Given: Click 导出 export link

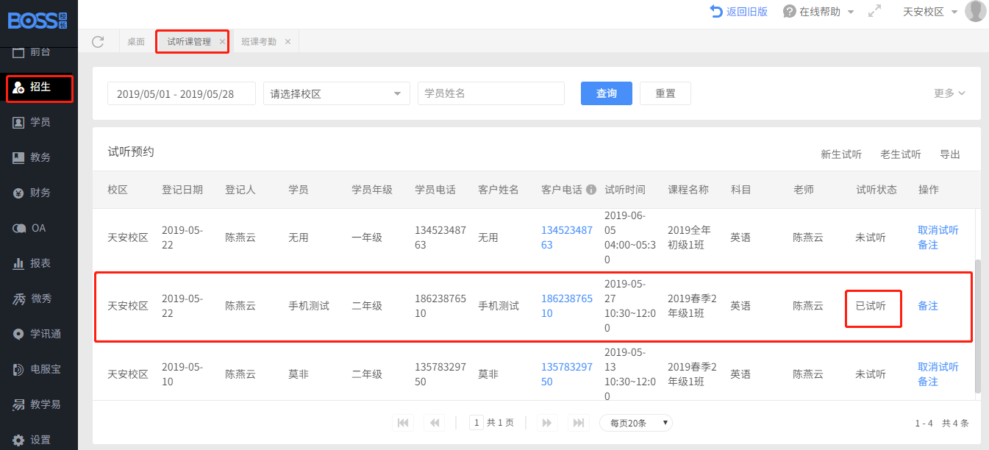Looking at the screenshot, I should coord(950,154).
